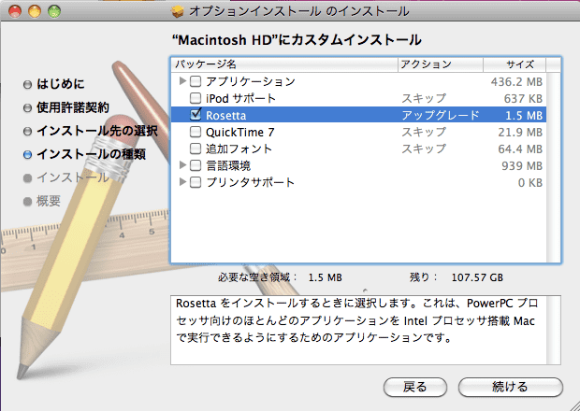Click the bullet beside はじめに
Viewport: 580px width, 411px height.
coord(27,85)
